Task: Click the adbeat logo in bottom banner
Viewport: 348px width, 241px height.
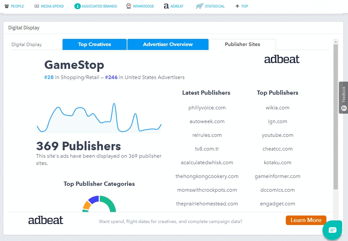Action: (46, 220)
